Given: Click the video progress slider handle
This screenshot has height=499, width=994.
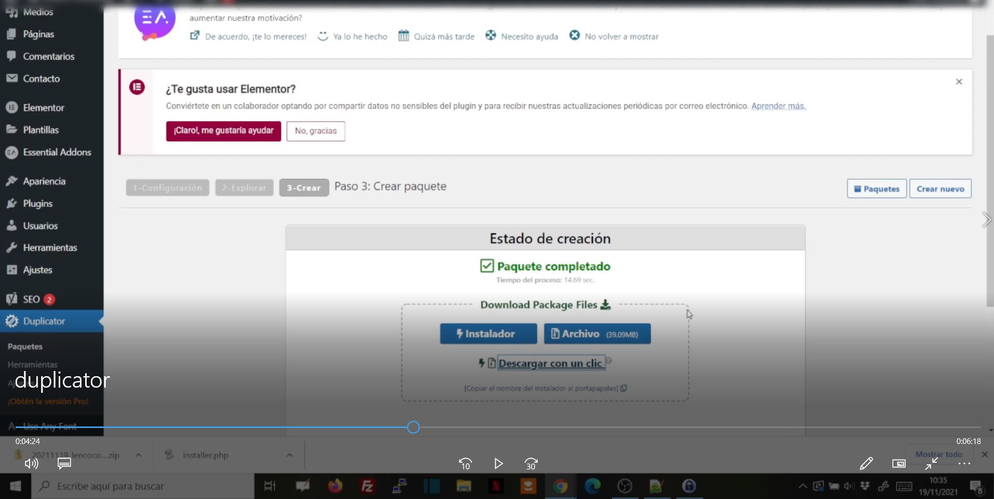Looking at the screenshot, I should (413, 427).
